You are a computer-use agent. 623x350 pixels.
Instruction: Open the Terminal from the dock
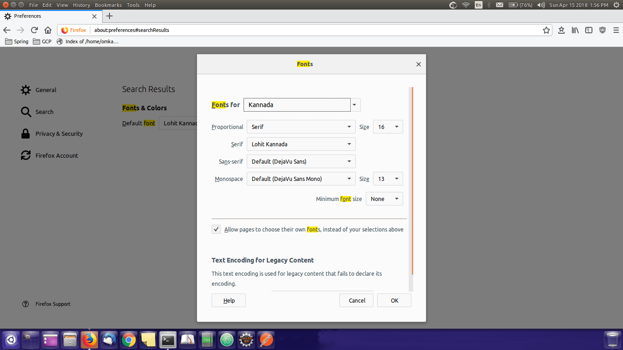[168, 340]
